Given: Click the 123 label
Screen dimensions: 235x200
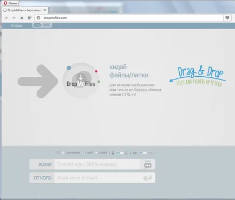Looking at the screenshot, I should click(x=150, y=153).
